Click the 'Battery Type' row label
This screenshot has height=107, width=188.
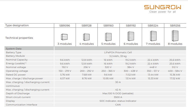14,52
